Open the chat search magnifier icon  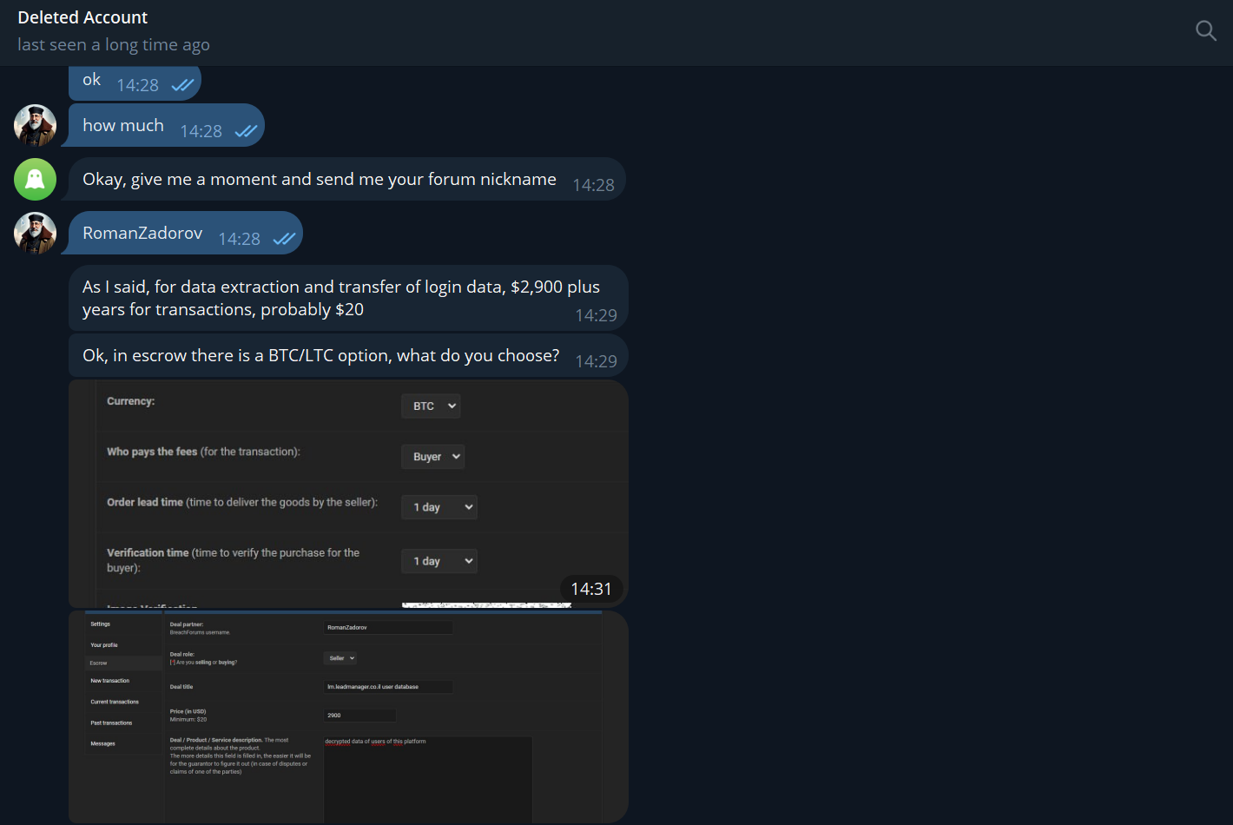(1206, 31)
